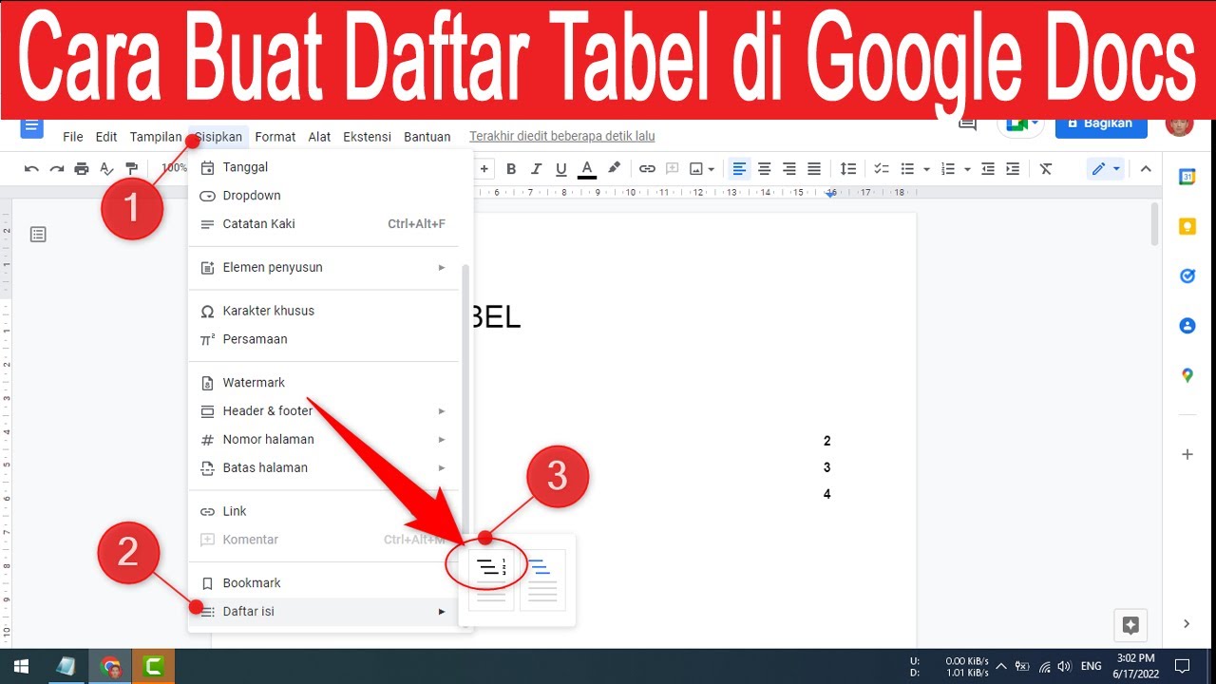Click the insert link toolbar icon
The height and width of the screenshot is (684, 1216).
[x=647, y=169]
